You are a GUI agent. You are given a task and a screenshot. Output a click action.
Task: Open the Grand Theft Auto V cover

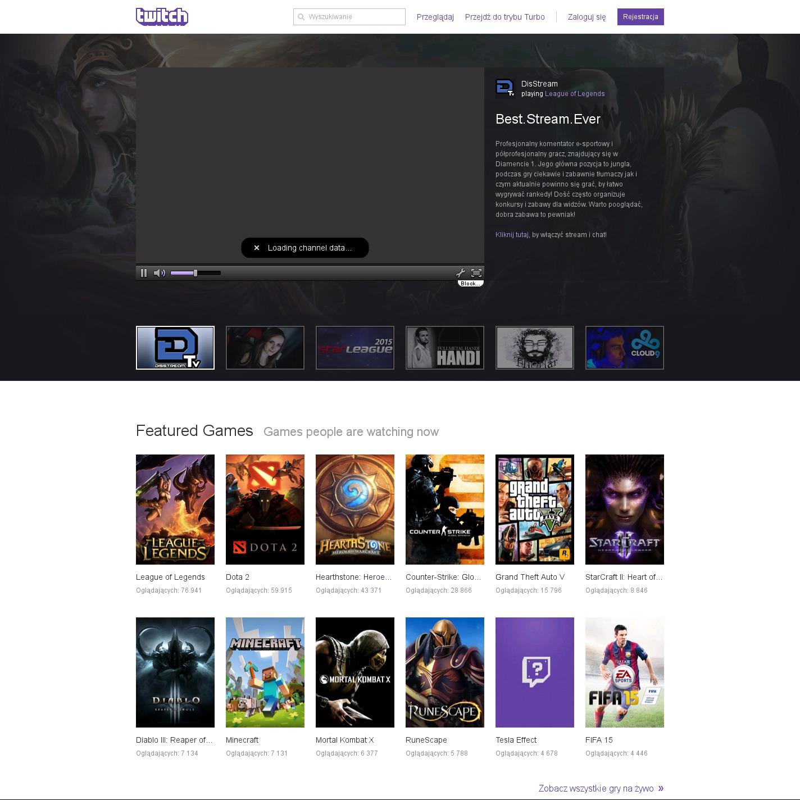pyautogui.click(x=535, y=510)
